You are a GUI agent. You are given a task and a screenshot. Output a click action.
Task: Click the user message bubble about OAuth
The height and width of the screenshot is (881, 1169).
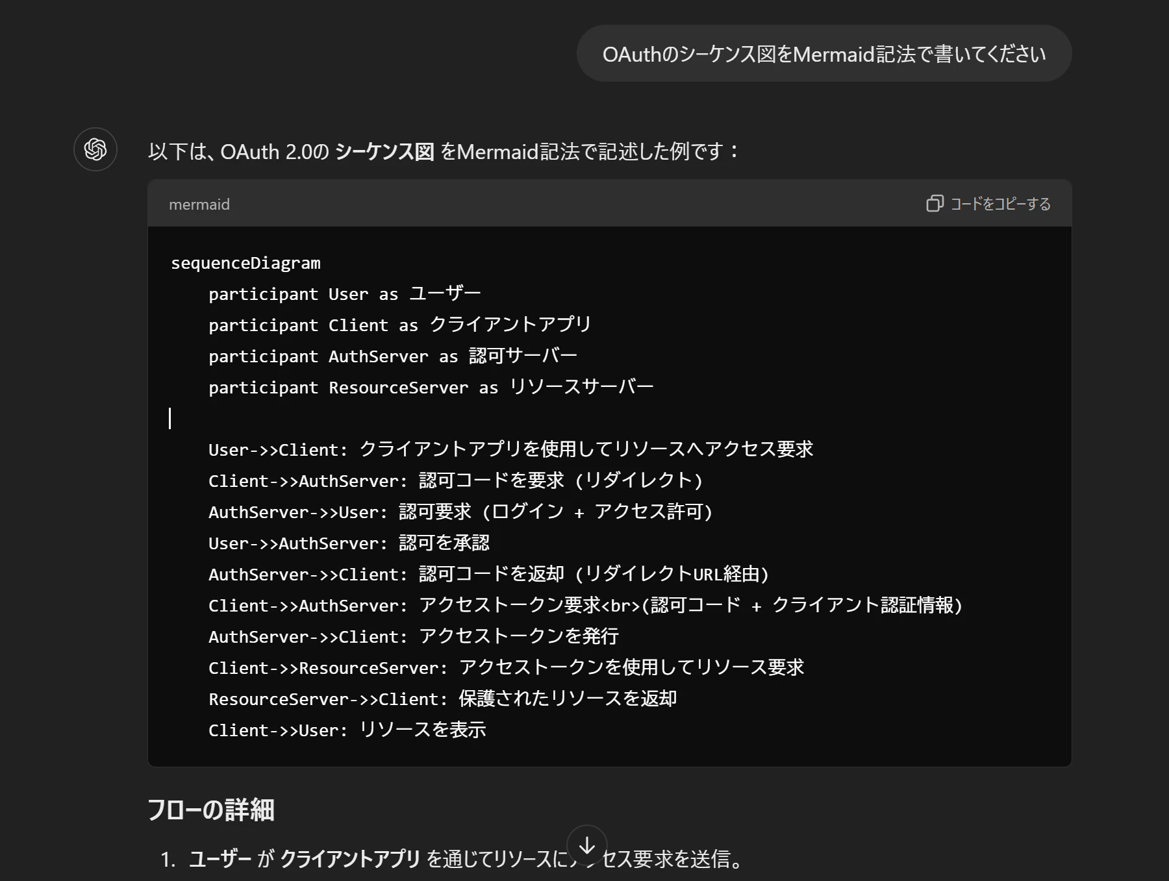[x=824, y=54]
